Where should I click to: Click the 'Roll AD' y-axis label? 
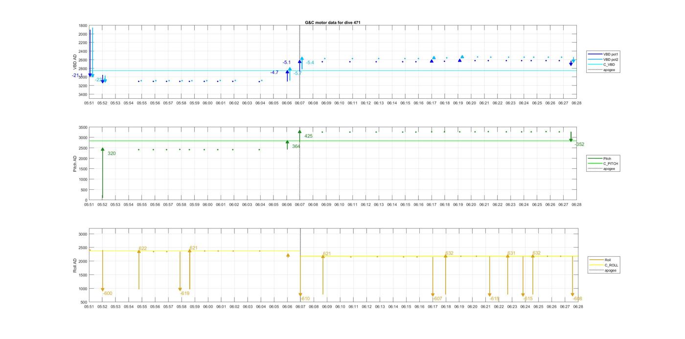(75, 265)
